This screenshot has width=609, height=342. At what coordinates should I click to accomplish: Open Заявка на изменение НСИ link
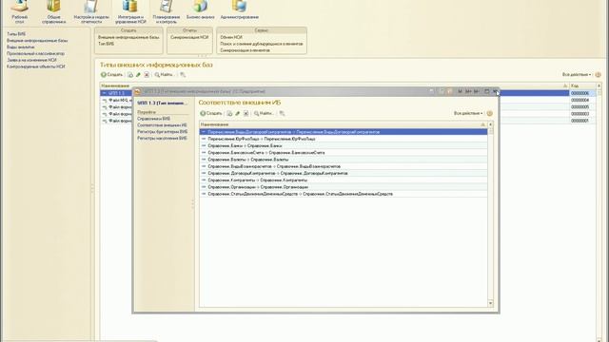31,60
